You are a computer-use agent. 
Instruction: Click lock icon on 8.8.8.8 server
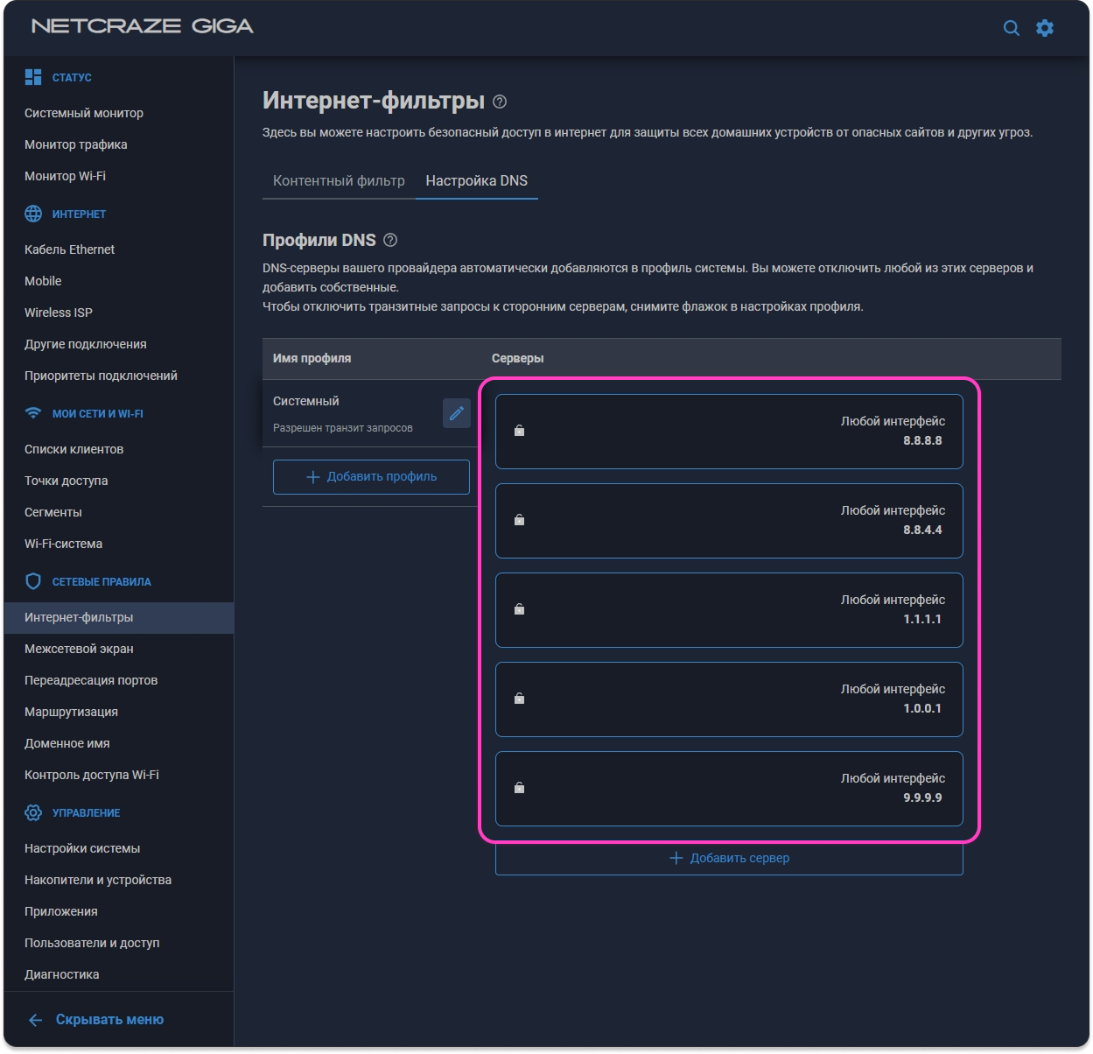519,431
